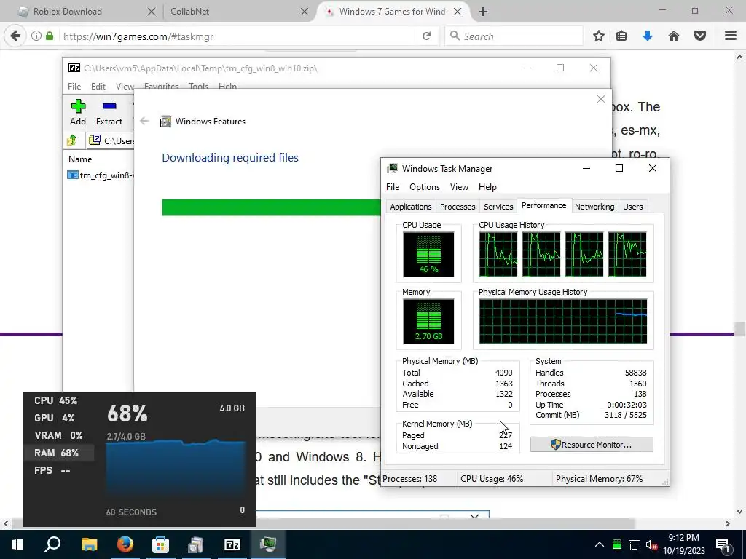Open the notification center icon
The image size is (746, 559).
click(x=723, y=544)
